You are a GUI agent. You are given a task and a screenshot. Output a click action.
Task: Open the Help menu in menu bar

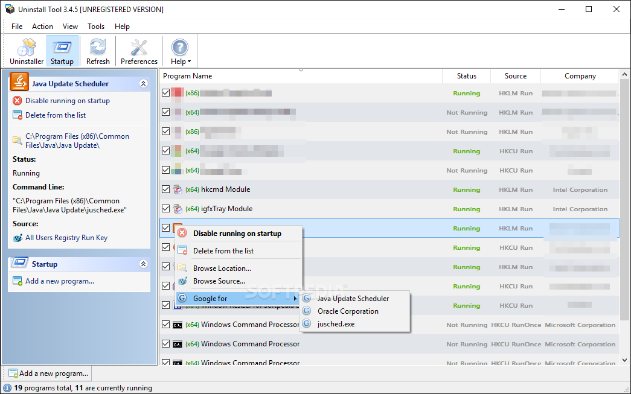122,27
